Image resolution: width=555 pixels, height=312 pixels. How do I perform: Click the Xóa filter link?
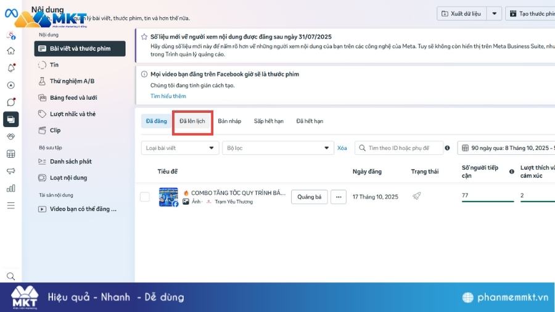pos(342,148)
